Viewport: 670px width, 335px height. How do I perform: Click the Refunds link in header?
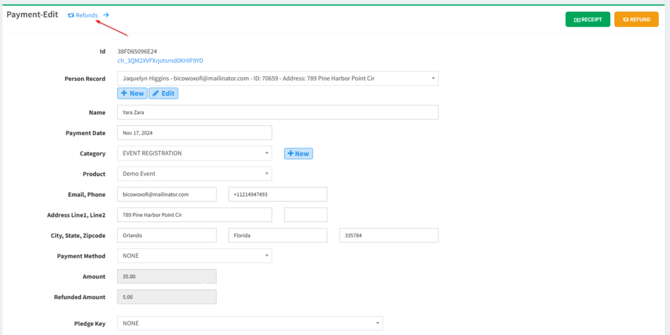(x=83, y=15)
